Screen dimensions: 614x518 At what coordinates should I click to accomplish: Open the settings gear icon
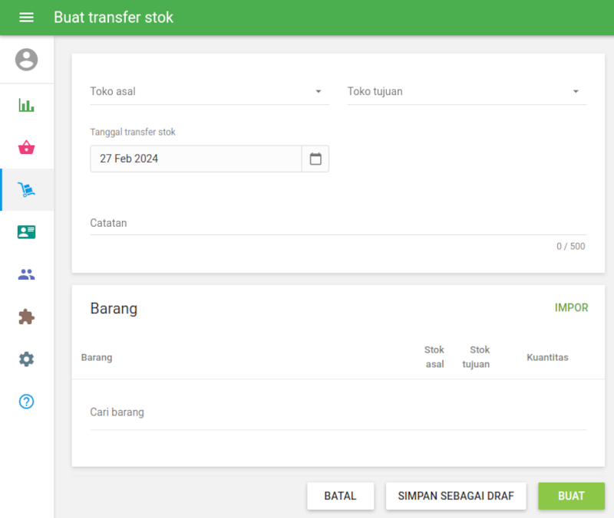[x=26, y=359]
